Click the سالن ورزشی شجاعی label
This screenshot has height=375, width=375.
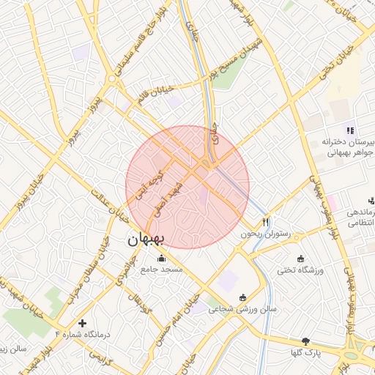point(242,309)
